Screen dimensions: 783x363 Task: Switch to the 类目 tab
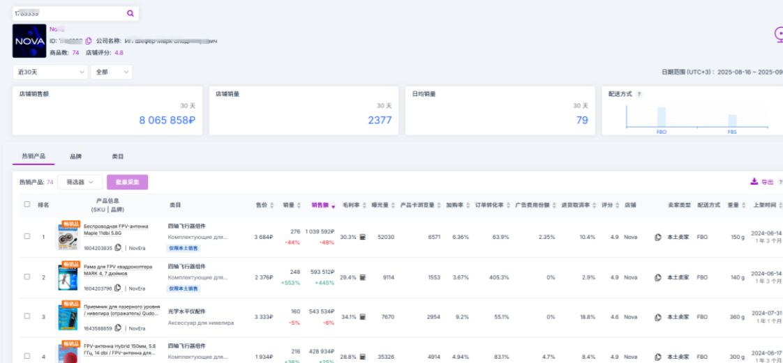(x=118, y=157)
